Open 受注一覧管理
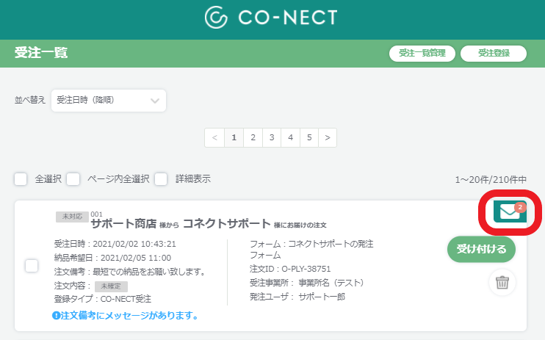 [x=422, y=54]
